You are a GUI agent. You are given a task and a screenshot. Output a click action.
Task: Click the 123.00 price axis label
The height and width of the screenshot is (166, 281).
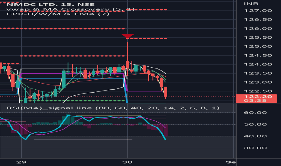coord(258,82)
